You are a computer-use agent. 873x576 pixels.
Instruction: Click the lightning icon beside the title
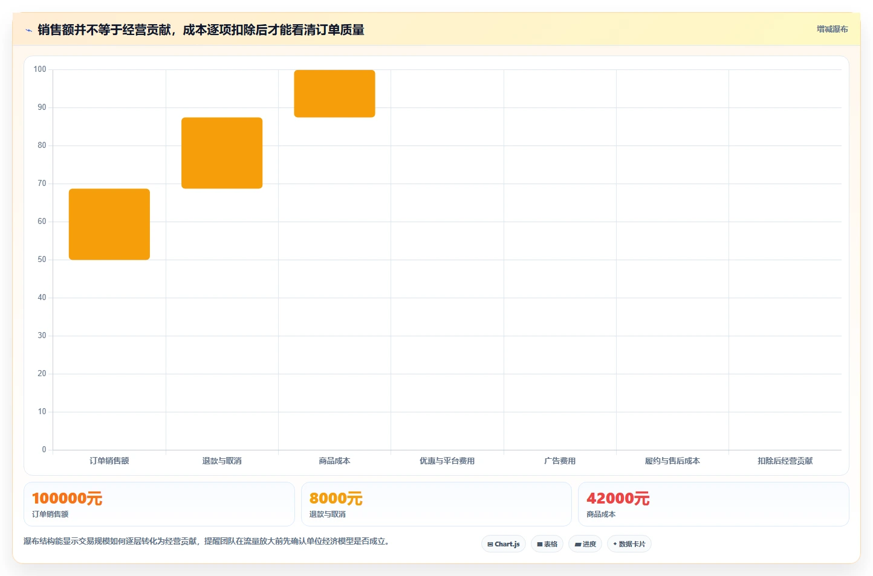click(28, 30)
